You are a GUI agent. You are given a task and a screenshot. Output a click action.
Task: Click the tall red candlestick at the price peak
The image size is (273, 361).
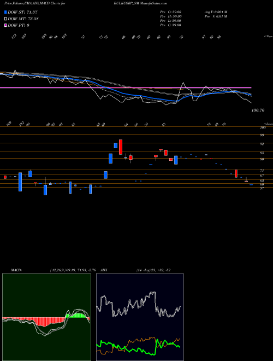tap(121, 147)
